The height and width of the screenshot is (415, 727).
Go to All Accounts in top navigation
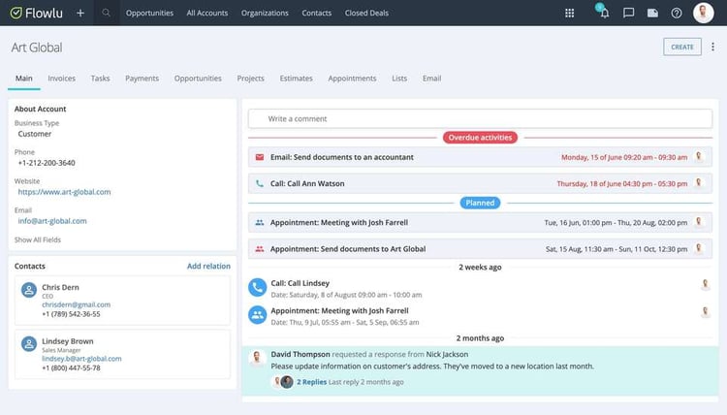coord(207,13)
